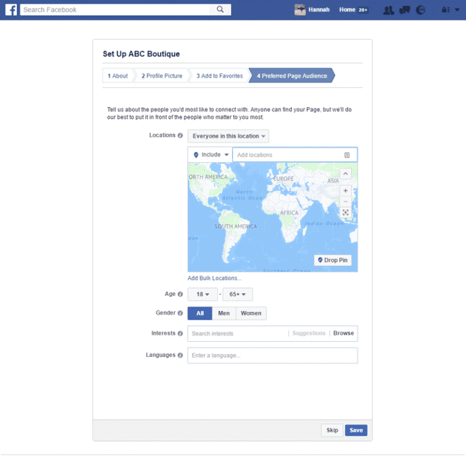The image size is (466, 459).
Task: Click the Save button
Action: [x=356, y=430]
